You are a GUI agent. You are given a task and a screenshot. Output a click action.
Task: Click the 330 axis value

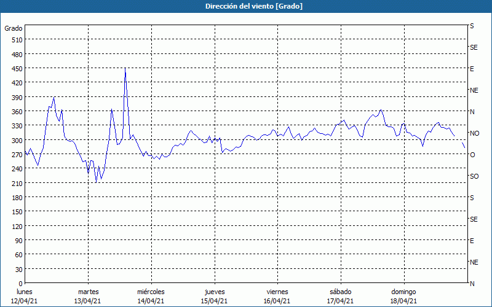point(17,126)
